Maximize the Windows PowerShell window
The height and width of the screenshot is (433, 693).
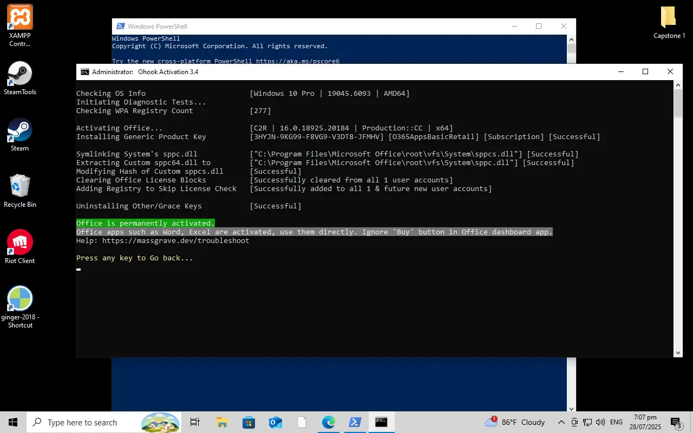click(x=539, y=26)
